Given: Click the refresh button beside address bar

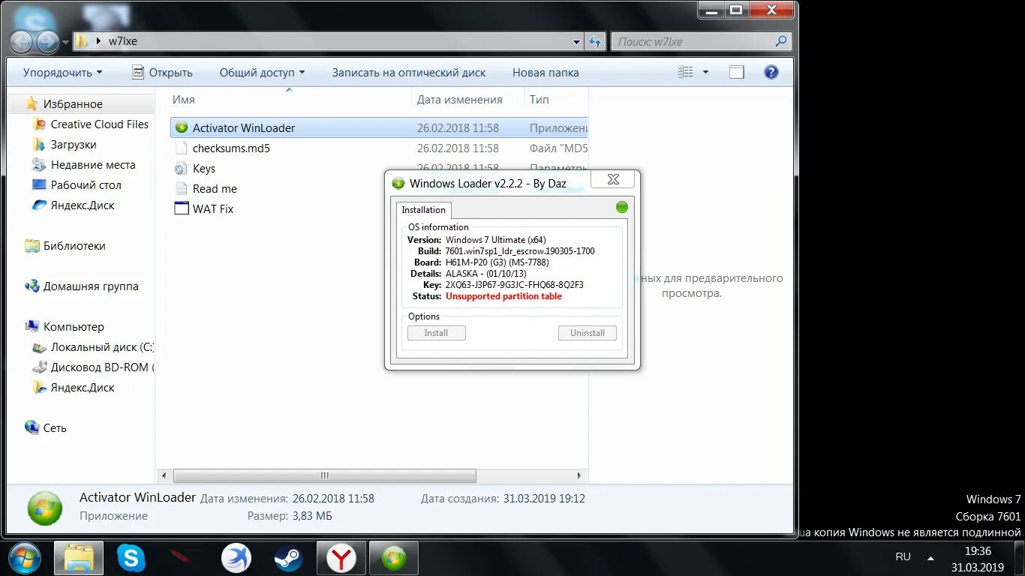Looking at the screenshot, I should click(x=595, y=41).
